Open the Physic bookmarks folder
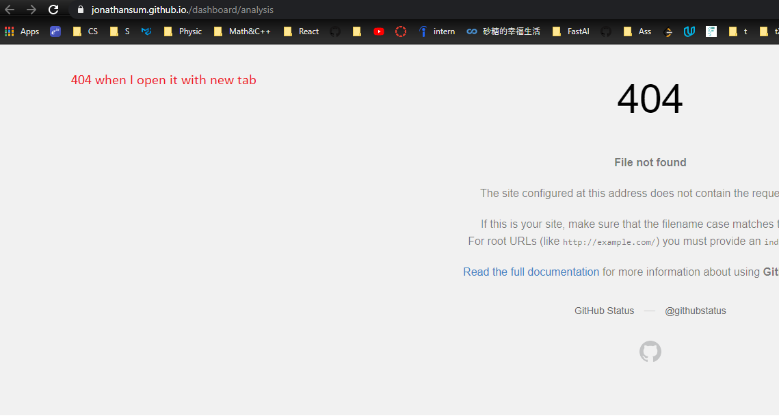This screenshot has width=779, height=418. (183, 31)
